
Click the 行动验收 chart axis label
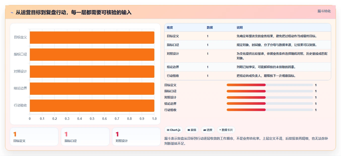click(20, 106)
